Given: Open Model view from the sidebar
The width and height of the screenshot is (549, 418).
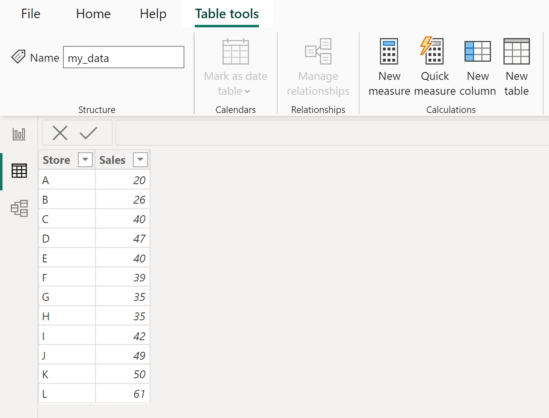Looking at the screenshot, I should [x=19, y=209].
